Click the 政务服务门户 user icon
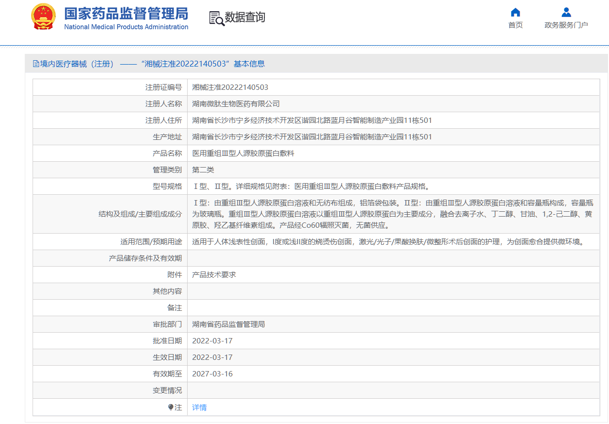 566,12
